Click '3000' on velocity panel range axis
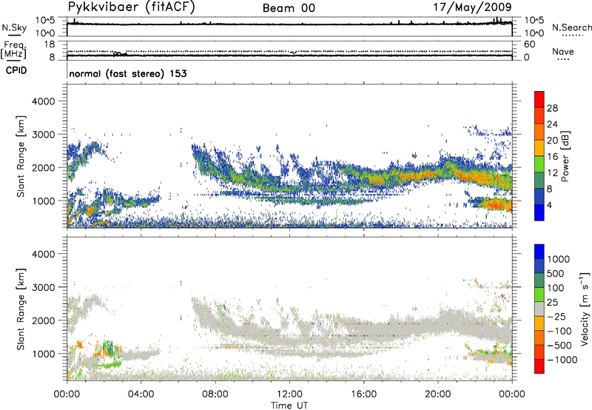This screenshot has height=410, width=592. coord(43,287)
